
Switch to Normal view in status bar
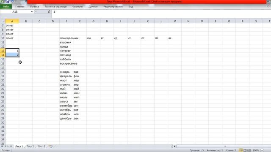(x=241, y=150)
